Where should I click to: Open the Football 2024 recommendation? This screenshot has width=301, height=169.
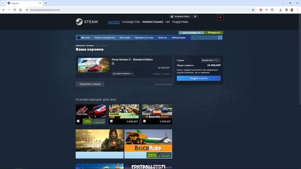[x=148, y=166]
